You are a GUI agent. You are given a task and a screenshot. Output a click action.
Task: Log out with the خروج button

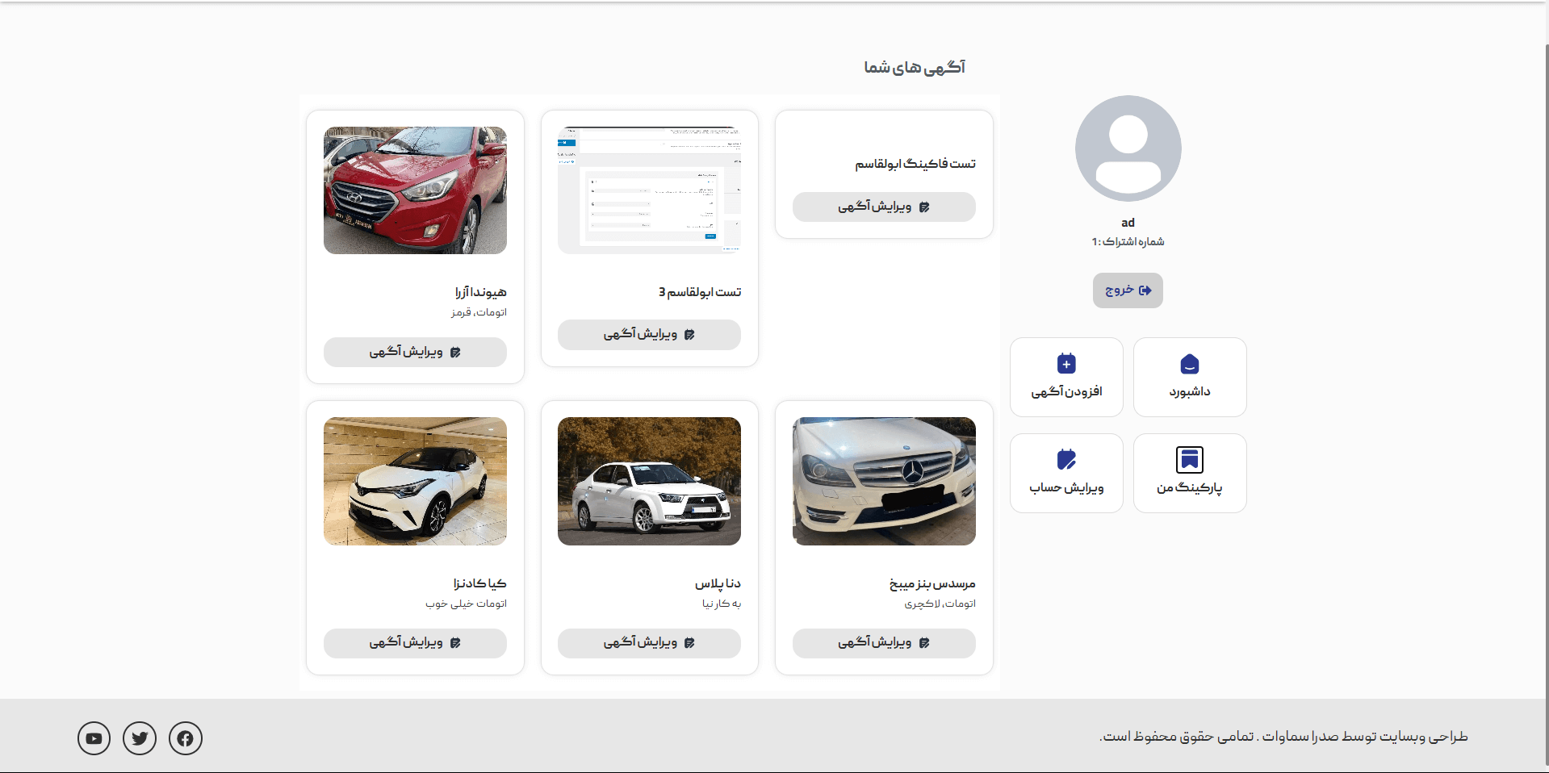click(1128, 290)
